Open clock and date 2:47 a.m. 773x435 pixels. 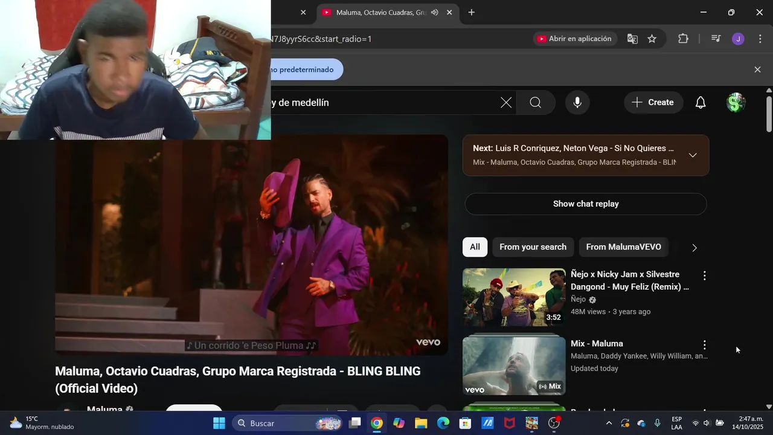point(746,423)
